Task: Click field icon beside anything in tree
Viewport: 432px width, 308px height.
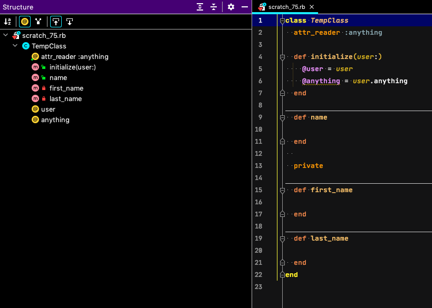Action: [35, 120]
